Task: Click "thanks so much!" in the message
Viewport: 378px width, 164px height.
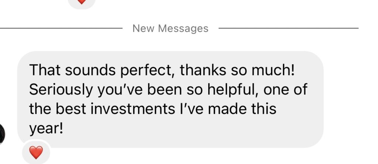Action: pyautogui.click(x=238, y=70)
